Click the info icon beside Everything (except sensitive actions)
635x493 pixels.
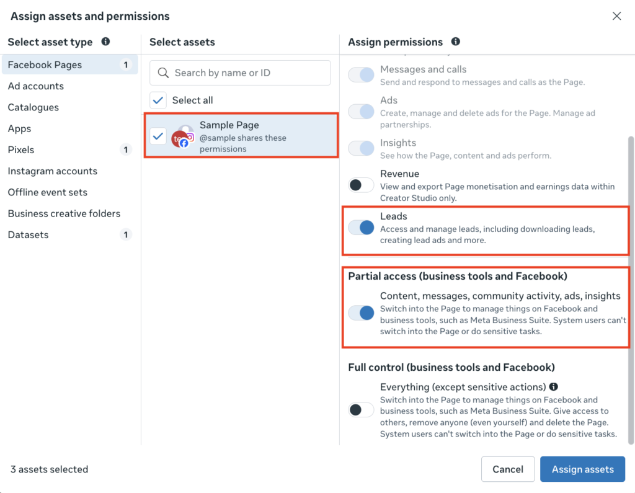click(553, 386)
